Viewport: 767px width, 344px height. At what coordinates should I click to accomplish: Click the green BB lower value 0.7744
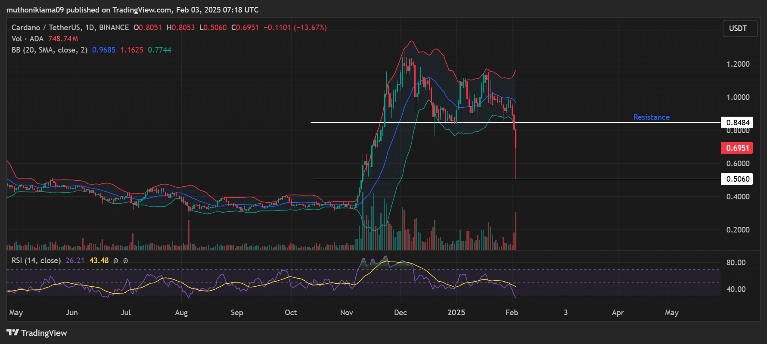pyautogui.click(x=159, y=50)
